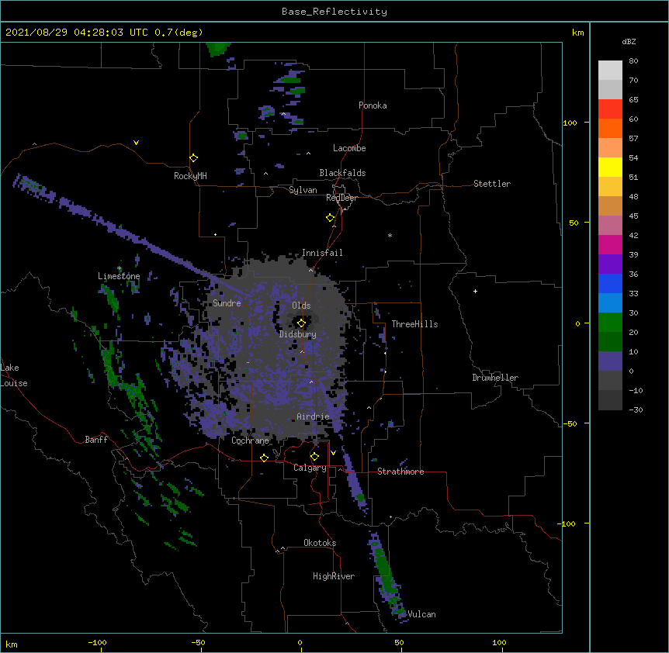
Task: Click the yellow diamond marker above Calgary label
Action: point(314,457)
